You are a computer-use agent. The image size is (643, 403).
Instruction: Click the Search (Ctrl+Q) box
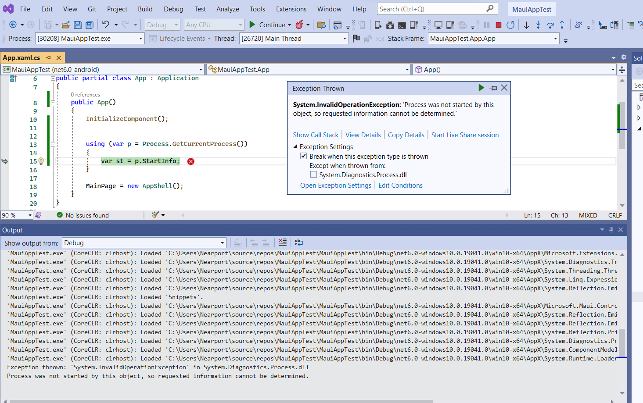point(433,9)
